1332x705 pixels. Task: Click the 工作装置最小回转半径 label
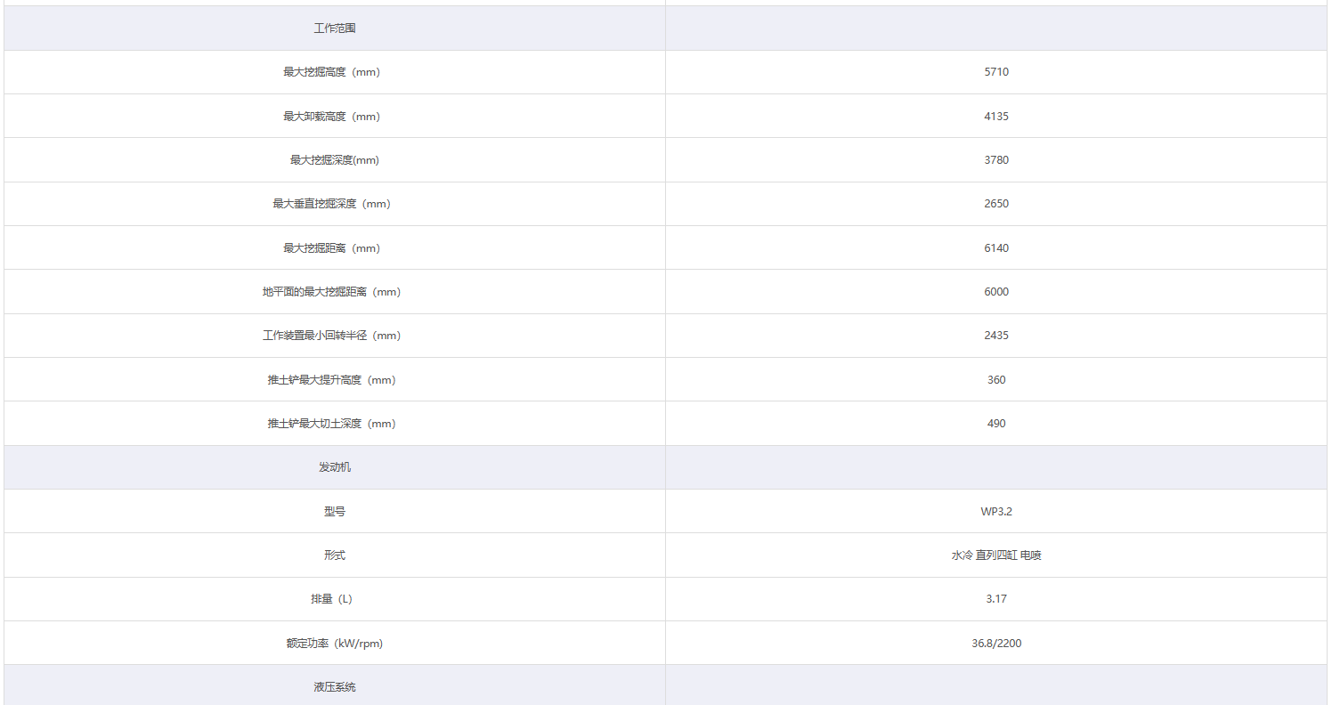point(331,336)
